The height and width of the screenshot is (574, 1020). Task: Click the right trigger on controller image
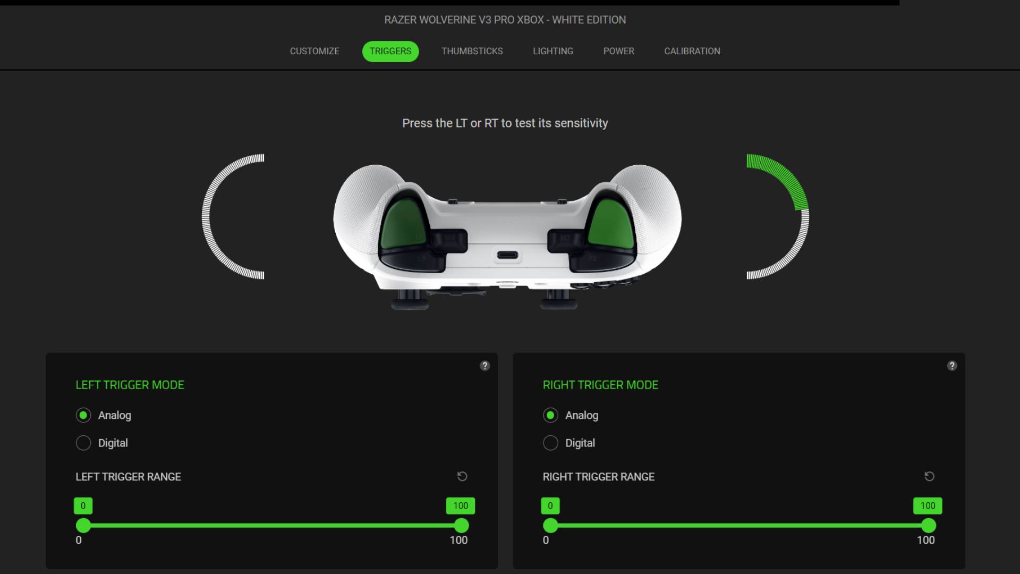click(611, 223)
